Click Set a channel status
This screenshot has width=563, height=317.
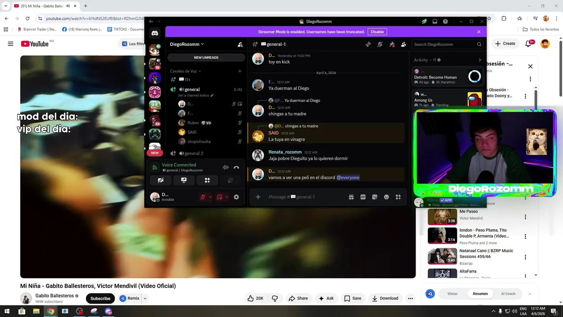pyautogui.click(x=196, y=96)
